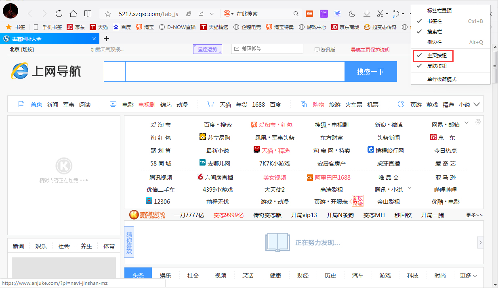Open downloads with the down-arrow toolbar icon
Viewport: 498px width, 288px height.
pos(367,13)
